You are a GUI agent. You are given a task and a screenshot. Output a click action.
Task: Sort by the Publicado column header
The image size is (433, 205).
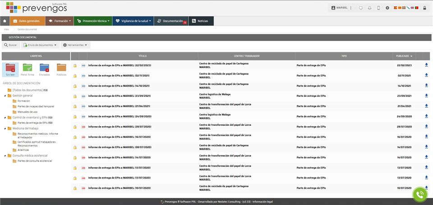pos(404,56)
